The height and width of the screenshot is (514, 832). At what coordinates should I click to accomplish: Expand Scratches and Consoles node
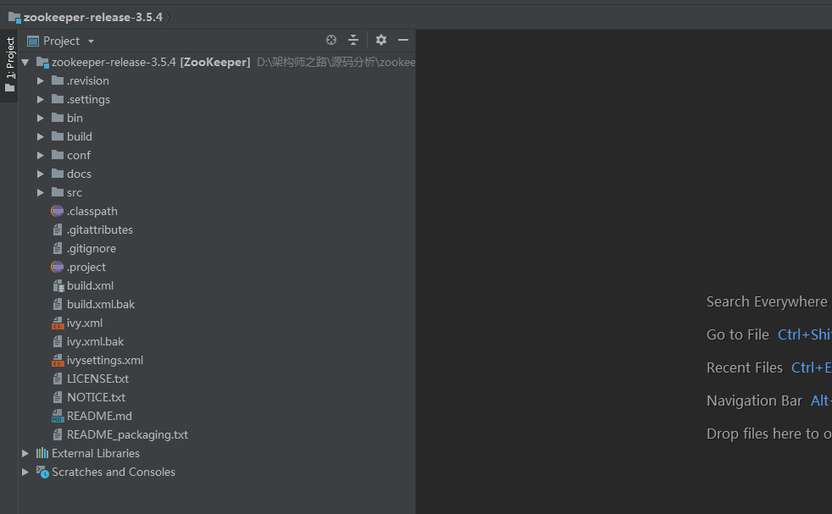pos(25,472)
